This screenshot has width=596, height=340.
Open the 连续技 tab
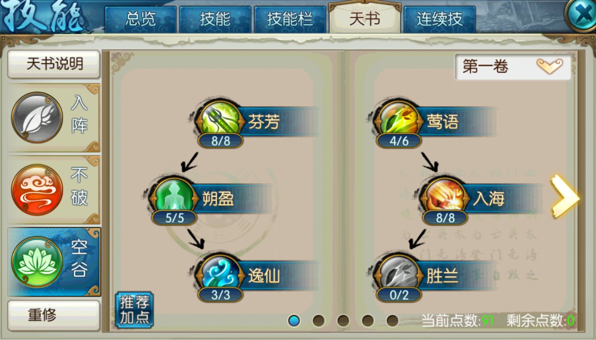[x=439, y=19]
